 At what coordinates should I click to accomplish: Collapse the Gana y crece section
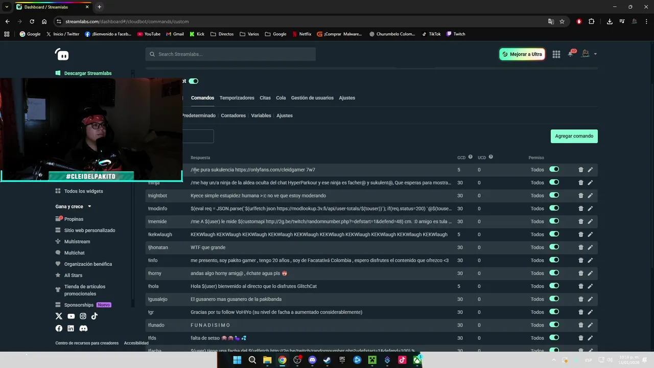[74, 206]
